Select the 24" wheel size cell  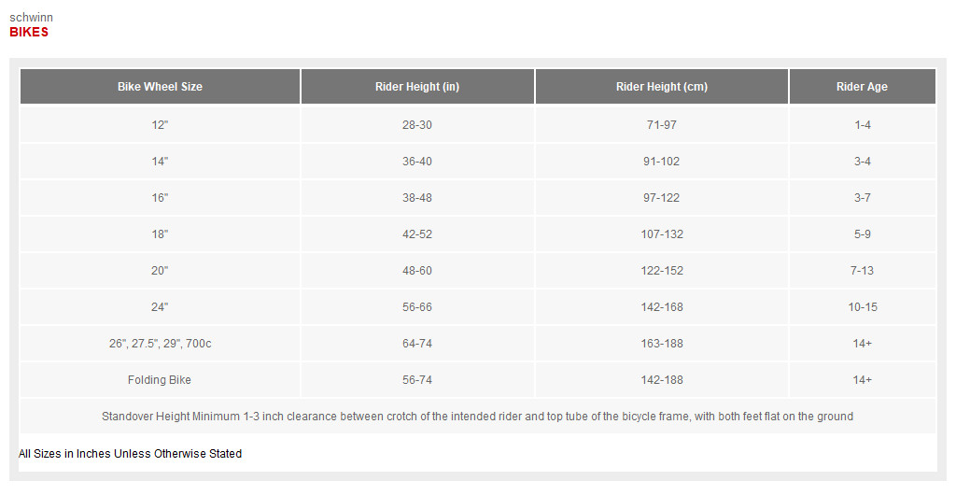click(160, 307)
